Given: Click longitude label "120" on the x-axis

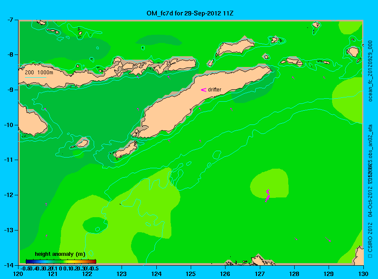Looking at the screenshot, I should 18,274.
